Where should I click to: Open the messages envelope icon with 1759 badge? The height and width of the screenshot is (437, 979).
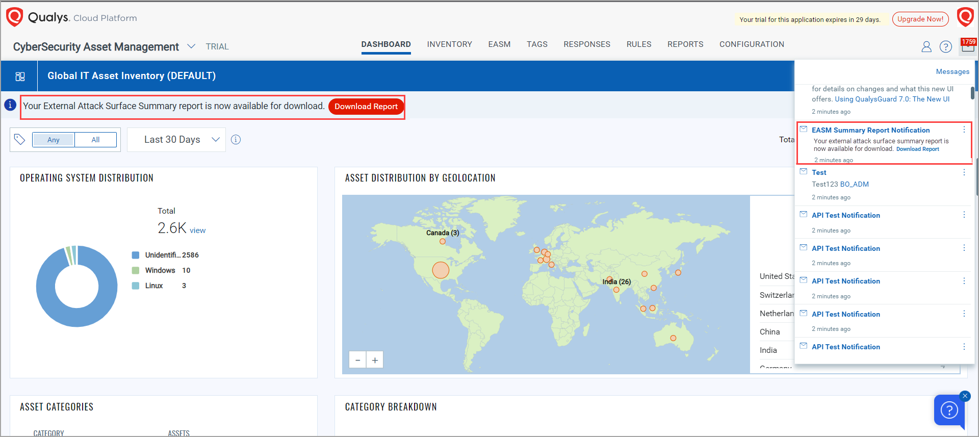click(x=967, y=46)
